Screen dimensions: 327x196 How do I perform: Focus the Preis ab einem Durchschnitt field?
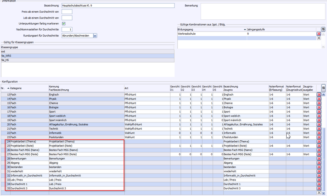[x=67, y=12]
